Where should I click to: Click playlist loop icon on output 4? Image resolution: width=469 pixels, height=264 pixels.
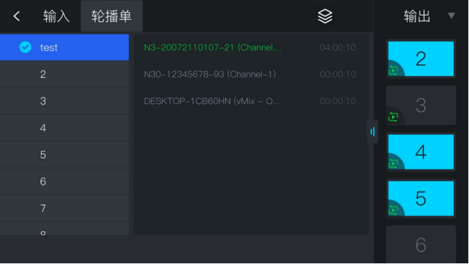click(x=393, y=163)
